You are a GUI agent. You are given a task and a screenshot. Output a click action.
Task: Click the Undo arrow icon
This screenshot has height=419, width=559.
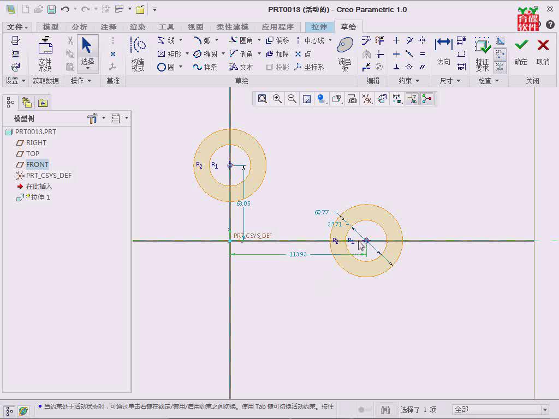coord(65,10)
